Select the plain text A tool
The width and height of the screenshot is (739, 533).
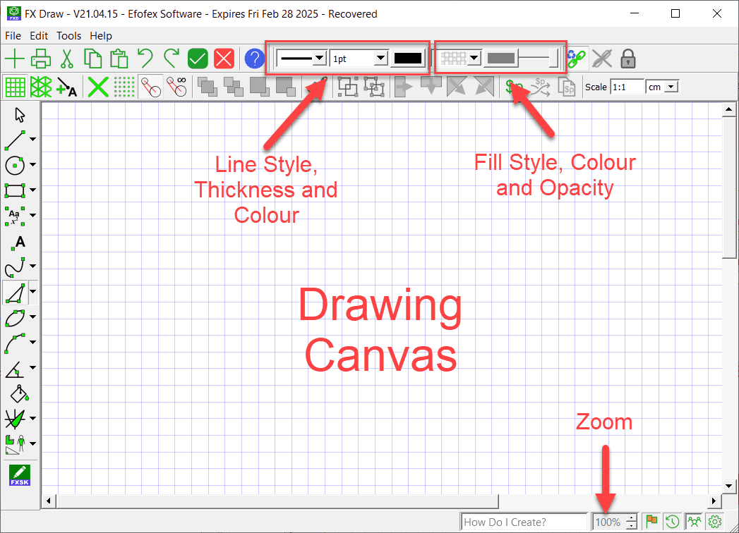(19, 242)
